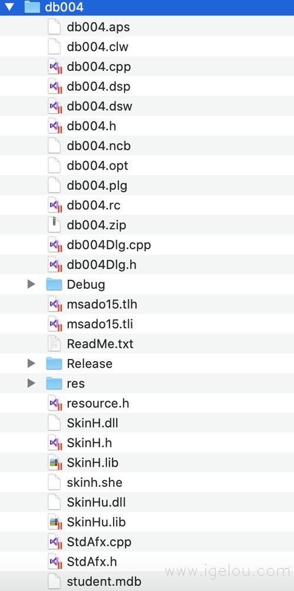This screenshot has width=294, height=591.
Task: Click the SkinH.lib archive icon
Action: click(55, 463)
